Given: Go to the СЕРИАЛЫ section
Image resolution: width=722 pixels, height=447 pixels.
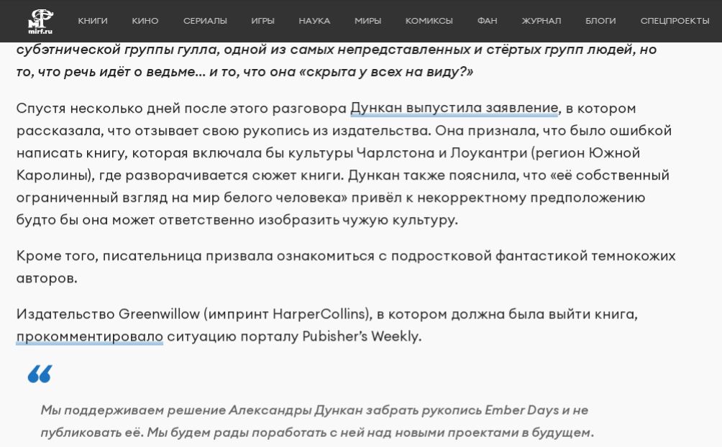Looking at the screenshot, I should 205,21.
